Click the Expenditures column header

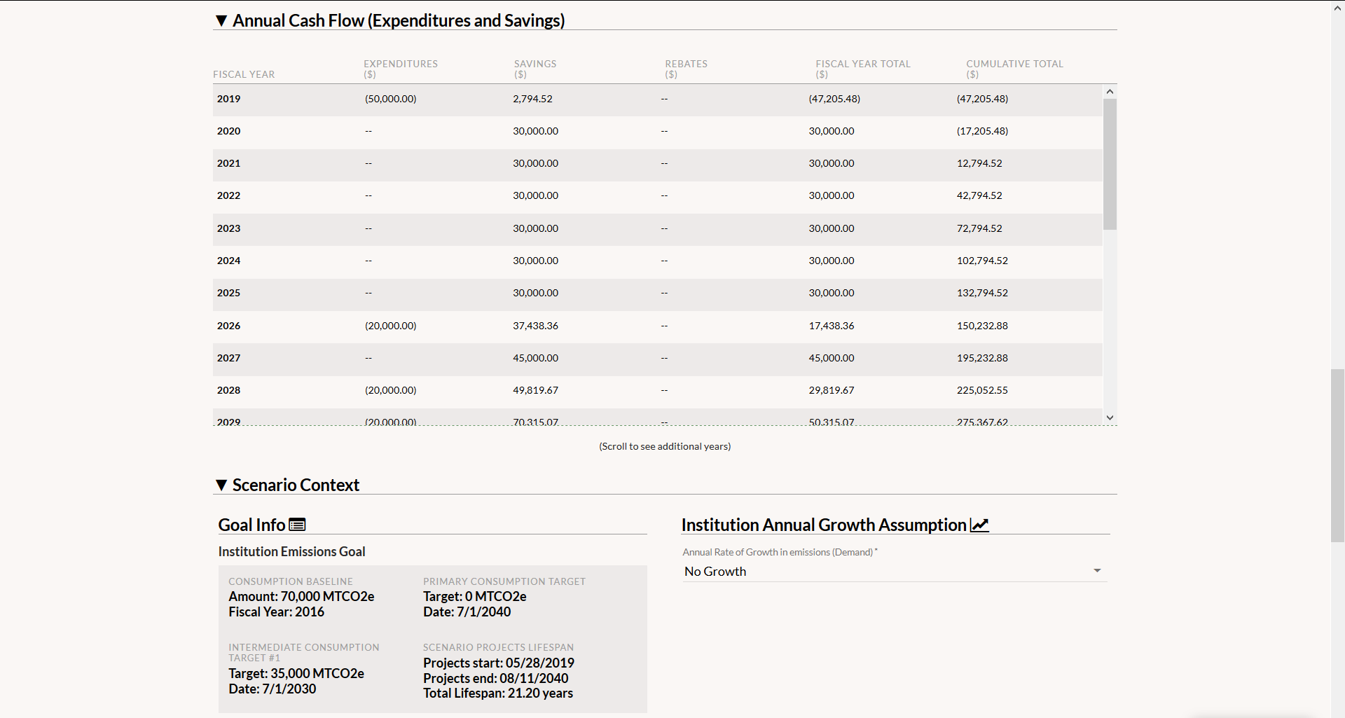pyautogui.click(x=401, y=69)
